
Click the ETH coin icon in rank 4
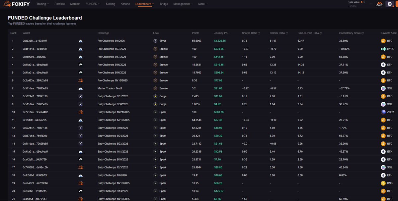[383, 65]
